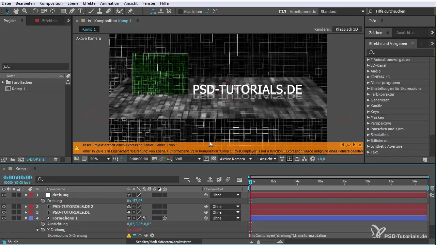Hide the drehung layer eye
The height and width of the screenshot is (245, 436).
tap(4, 195)
